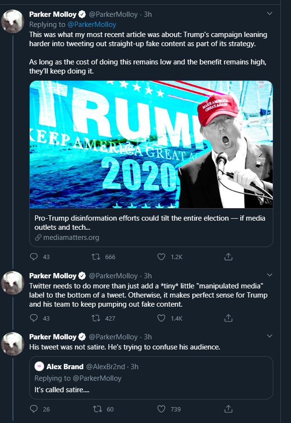
Task: Share the "manipulated media" tweet
Action: pos(228,318)
